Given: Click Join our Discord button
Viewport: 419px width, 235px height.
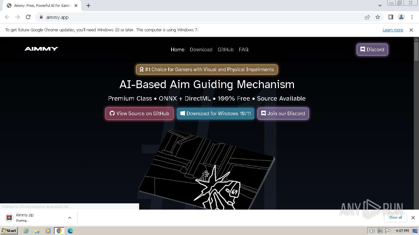Looking at the screenshot, I should [283, 114].
